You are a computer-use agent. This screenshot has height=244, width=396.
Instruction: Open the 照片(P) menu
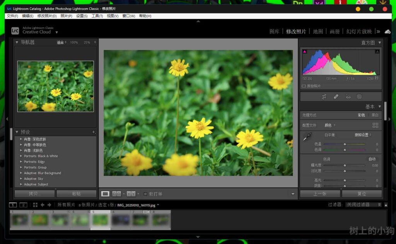(66, 16)
